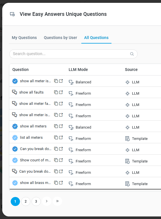Screen dimensions: 161x219
Task: Switch to the My Questions tab
Action: (24, 38)
